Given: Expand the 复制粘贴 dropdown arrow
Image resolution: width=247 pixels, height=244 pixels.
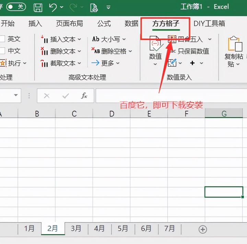Looking at the screenshot, I should coord(238,64).
